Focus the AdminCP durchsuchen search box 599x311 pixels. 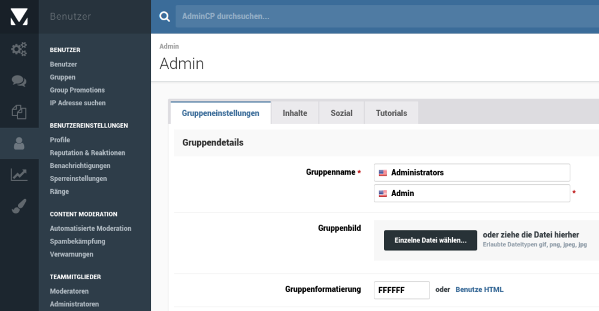pyautogui.click(x=383, y=17)
